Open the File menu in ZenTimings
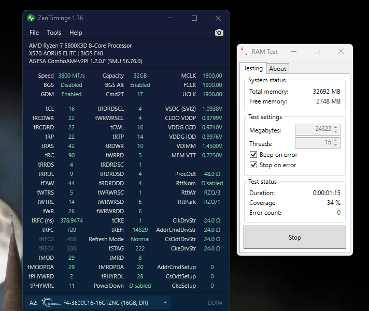The width and height of the screenshot is (369, 311). 34,33
